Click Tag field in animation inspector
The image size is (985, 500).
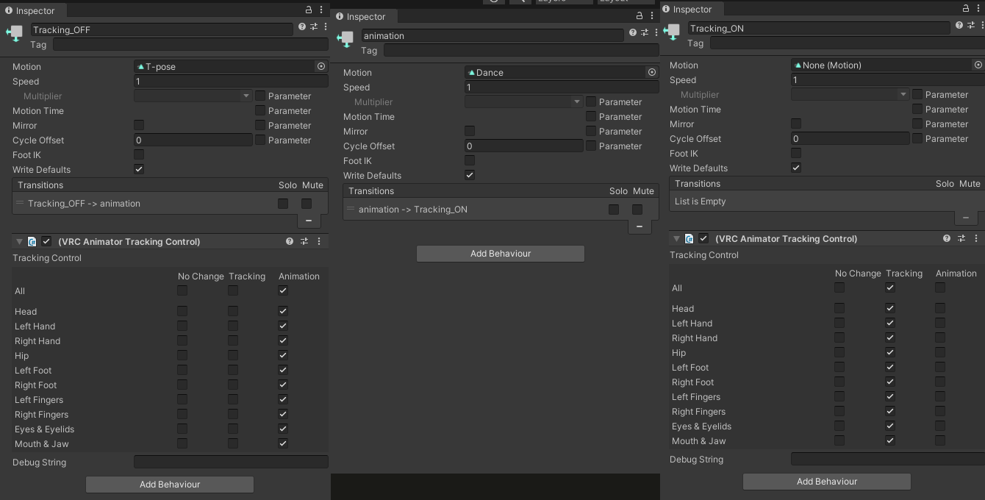click(x=521, y=50)
